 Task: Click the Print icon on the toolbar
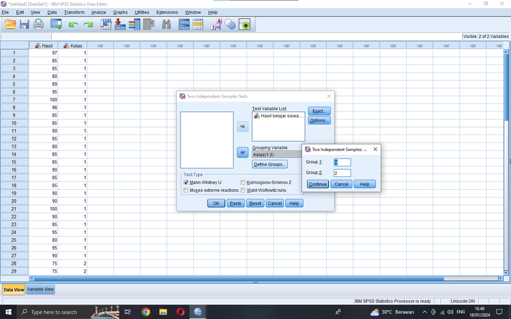click(38, 24)
